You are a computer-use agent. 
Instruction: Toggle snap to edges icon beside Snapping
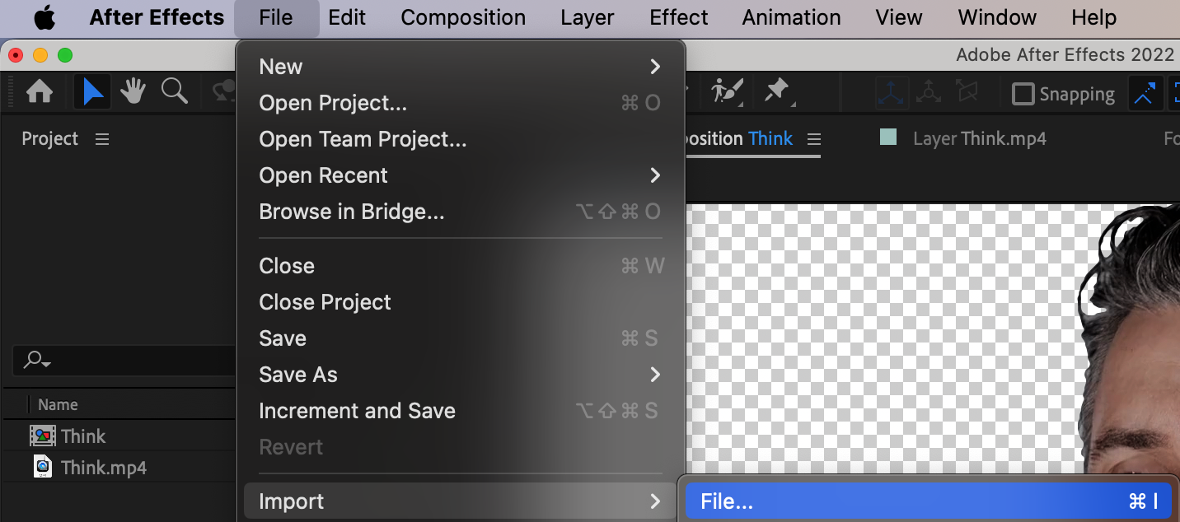(x=1144, y=94)
